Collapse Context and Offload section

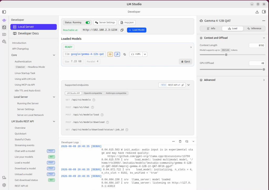[264, 38]
